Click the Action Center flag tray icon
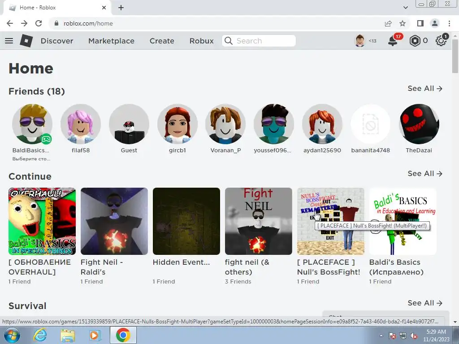459x344 pixels. point(392,336)
